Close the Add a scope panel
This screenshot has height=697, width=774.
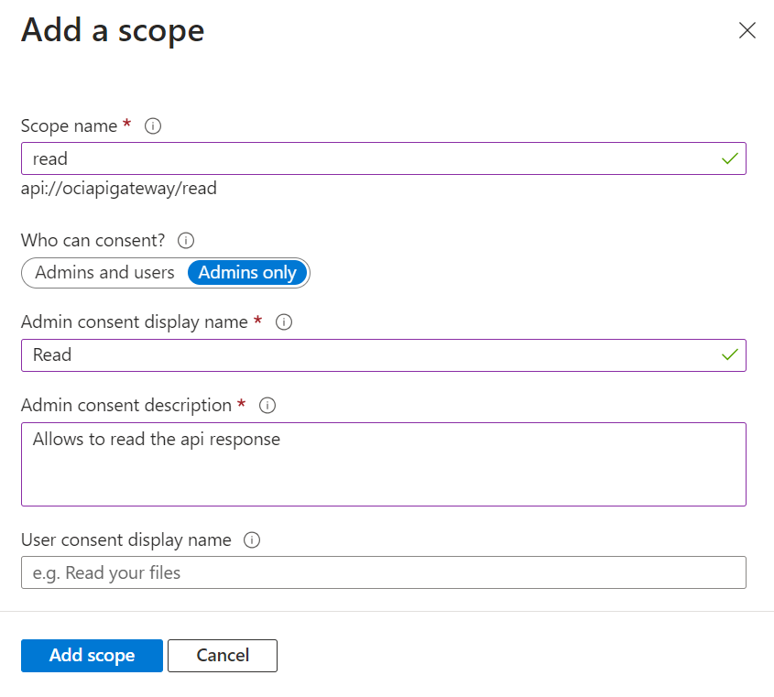tap(747, 30)
